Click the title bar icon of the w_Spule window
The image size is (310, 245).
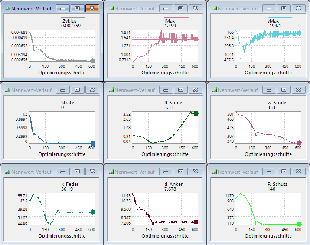pos(213,90)
